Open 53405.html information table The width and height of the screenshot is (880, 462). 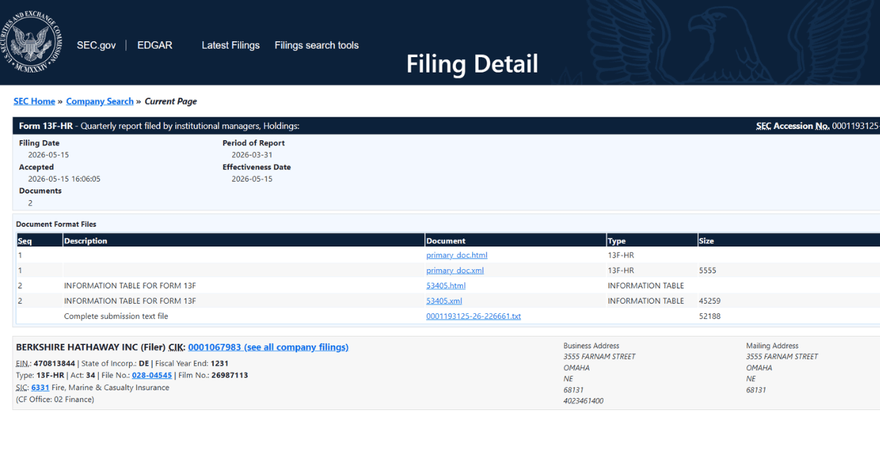[446, 286]
